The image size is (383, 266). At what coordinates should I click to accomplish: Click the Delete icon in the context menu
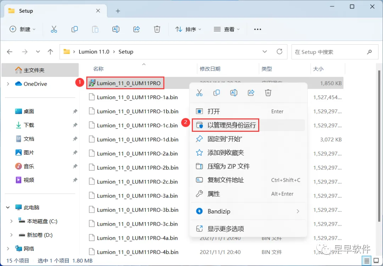(268, 93)
